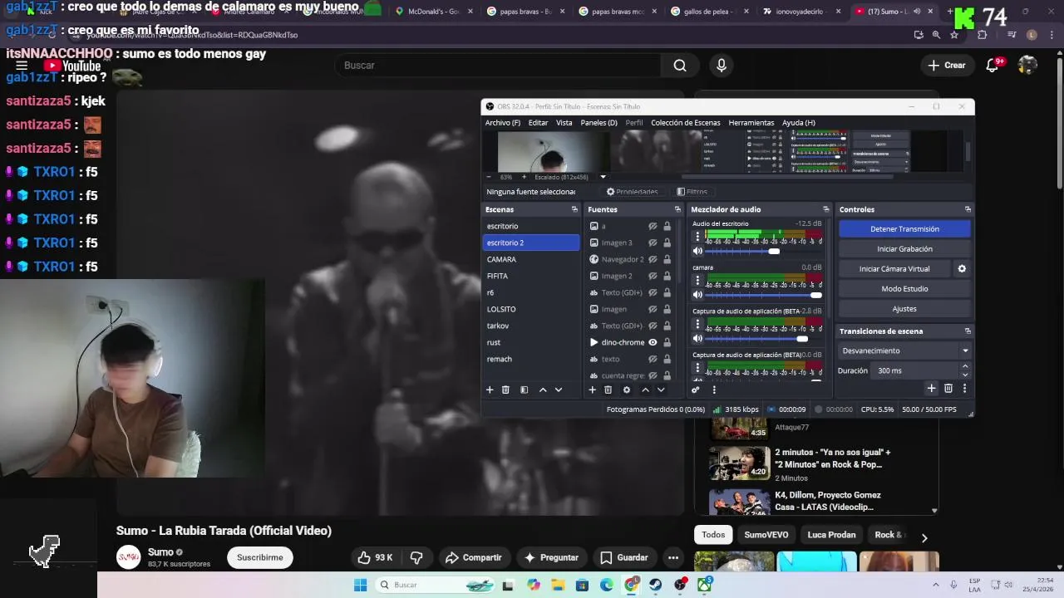Image resolution: width=1064 pixels, height=598 pixels.
Task: Open video actions three-dot menu
Action: pos(673,557)
